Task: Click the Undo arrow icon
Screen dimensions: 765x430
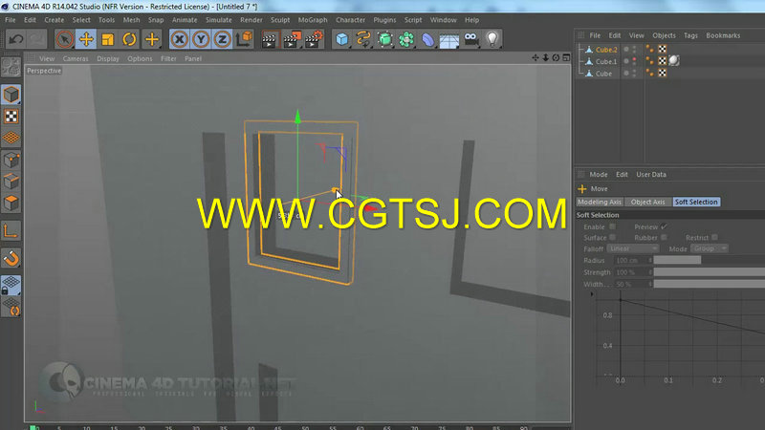Action: click(x=15, y=39)
